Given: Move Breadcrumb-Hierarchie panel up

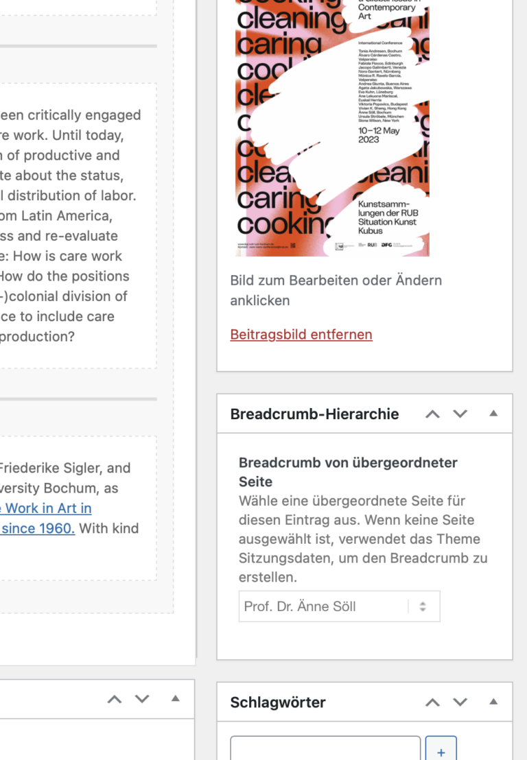Looking at the screenshot, I should [x=432, y=414].
